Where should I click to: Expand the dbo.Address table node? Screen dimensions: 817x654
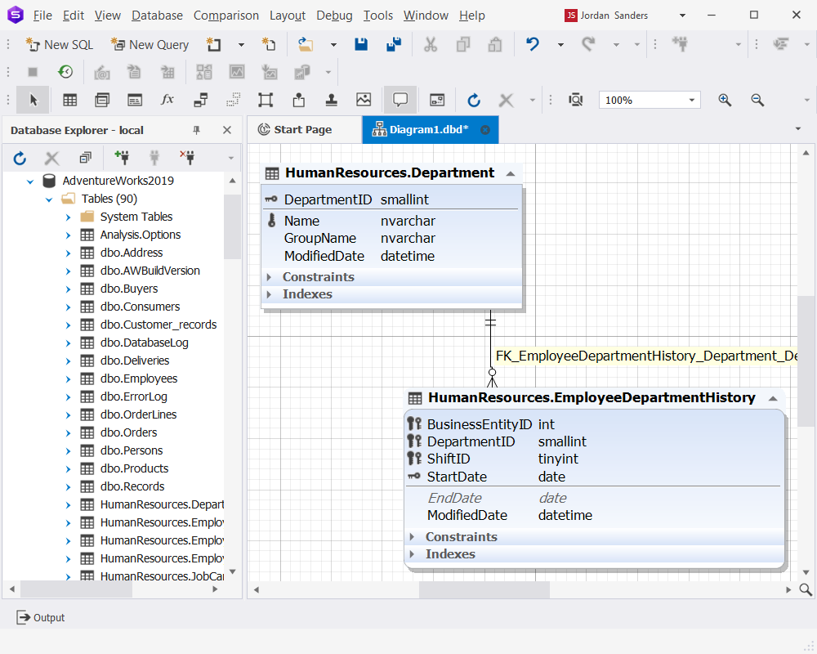[69, 253]
